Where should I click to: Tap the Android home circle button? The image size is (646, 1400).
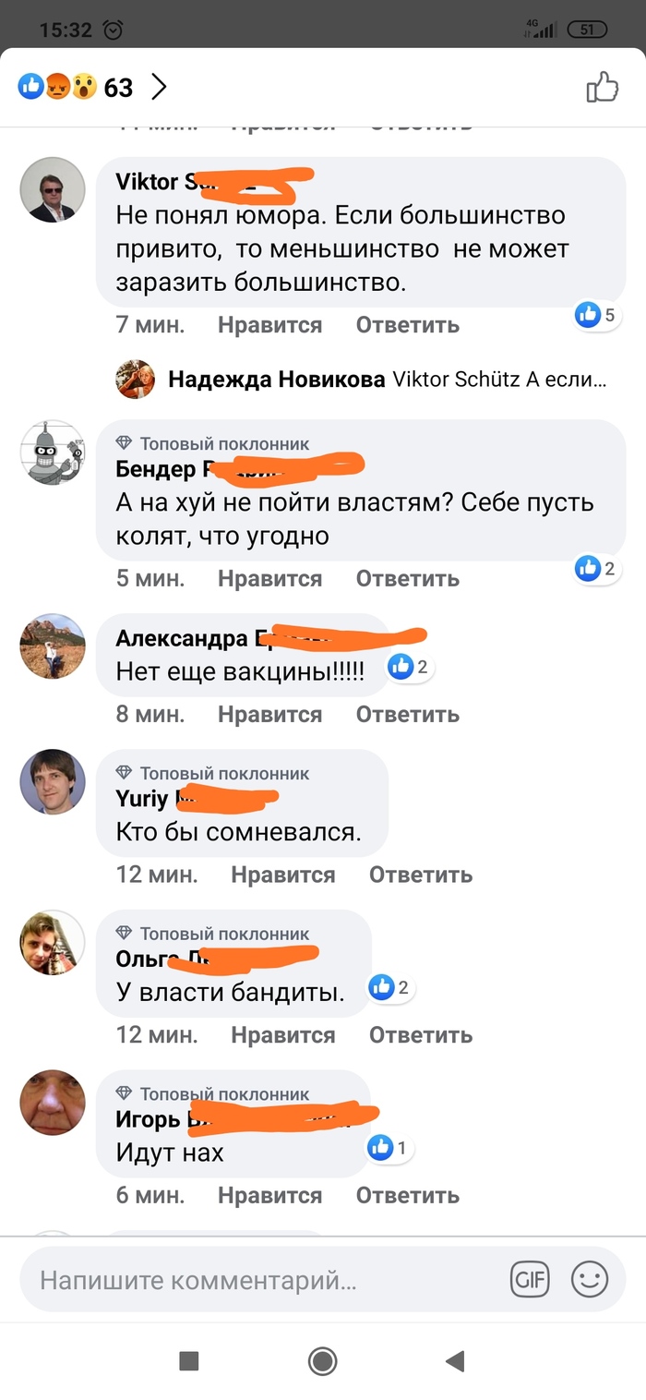pyautogui.click(x=322, y=1360)
